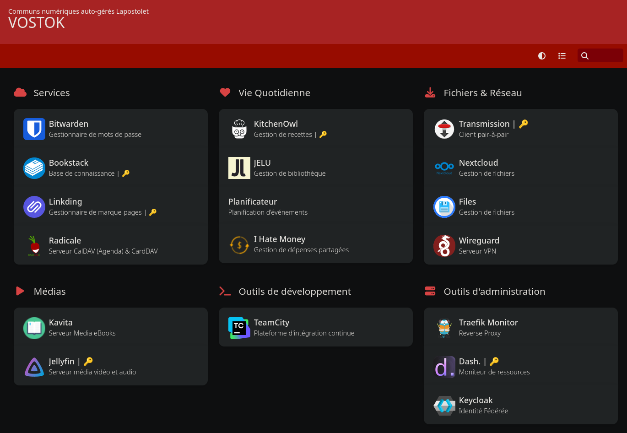
Task: Click the JELU logo icon
Action: tap(239, 168)
